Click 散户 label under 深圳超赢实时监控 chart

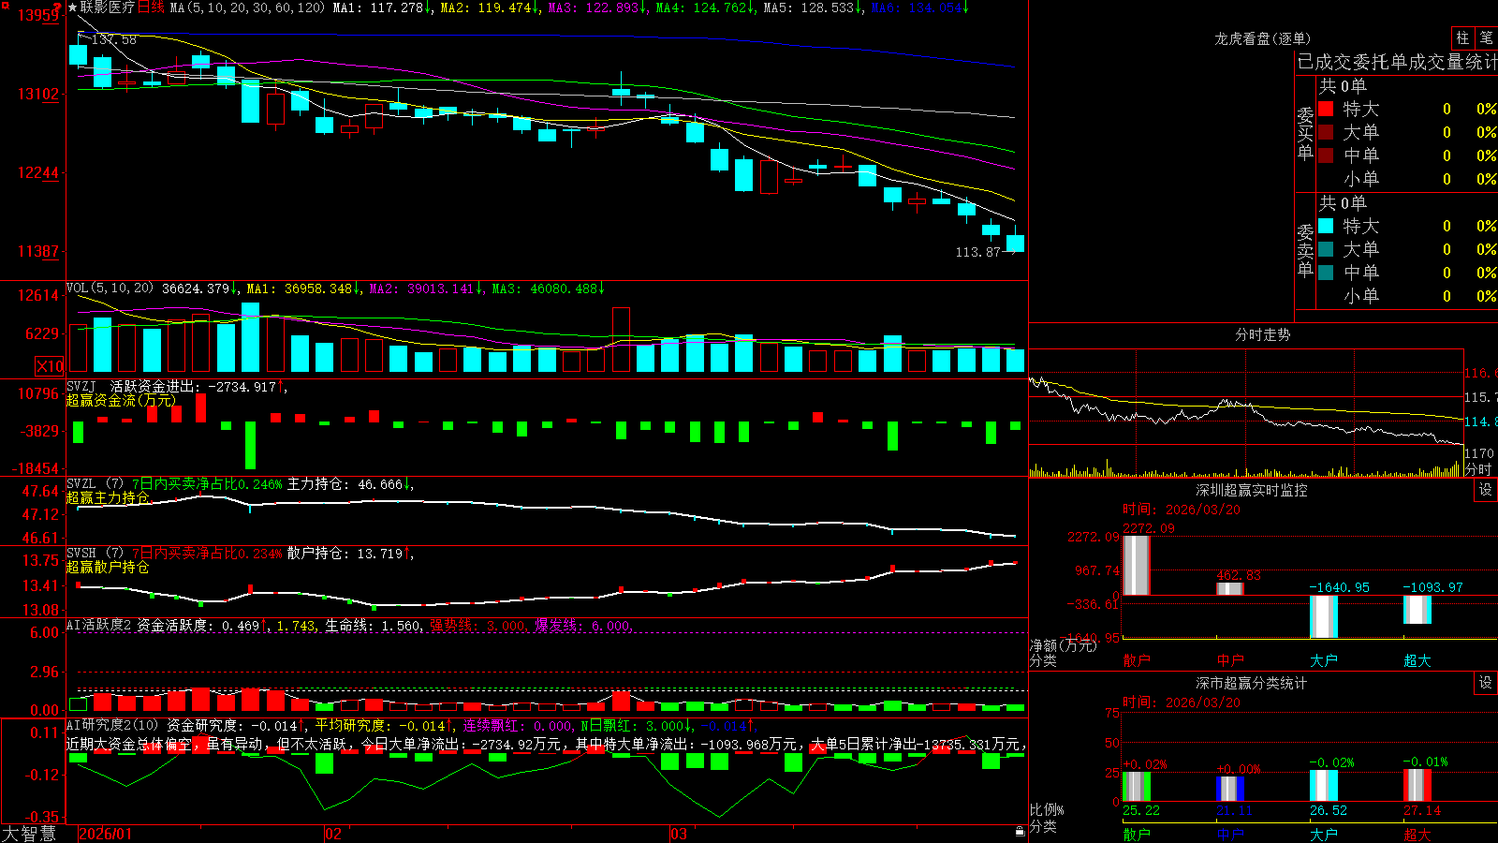click(1136, 660)
